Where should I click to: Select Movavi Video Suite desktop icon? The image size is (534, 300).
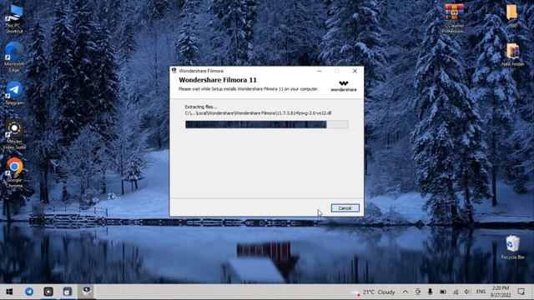pyautogui.click(x=14, y=134)
